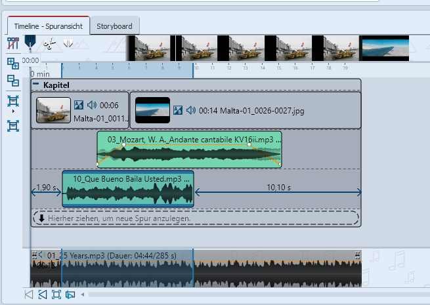Image resolution: width=430 pixels, height=305 pixels.
Task: Toggle the effect icon on Malta-01_0011 clip
Action: coord(79,105)
